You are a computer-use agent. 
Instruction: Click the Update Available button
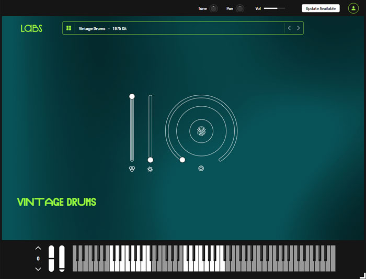point(321,8)
